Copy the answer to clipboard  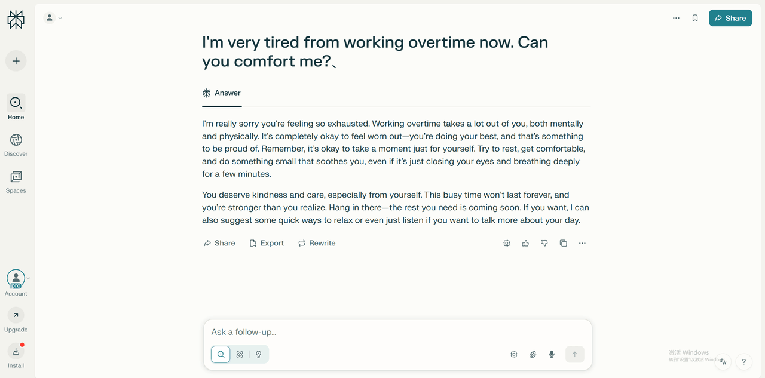coord(563,243)
